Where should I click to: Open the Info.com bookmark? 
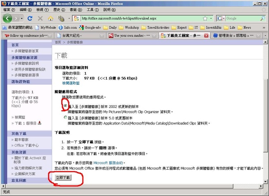[68, 27]
